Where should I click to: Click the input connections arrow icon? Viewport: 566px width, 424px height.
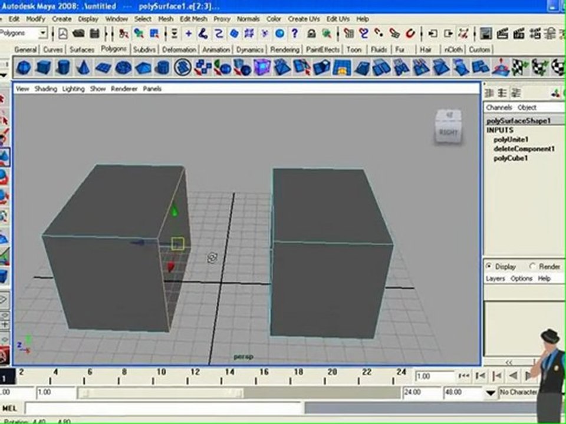click(x=432, y=34)
